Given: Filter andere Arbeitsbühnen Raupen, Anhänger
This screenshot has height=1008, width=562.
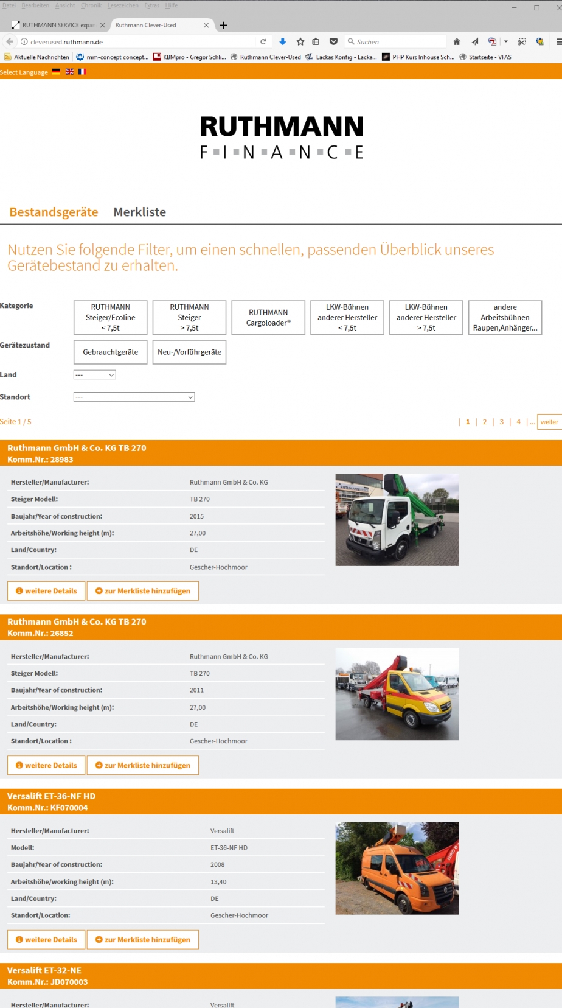Looking at the screenshot, I should (x=505, y=317).
